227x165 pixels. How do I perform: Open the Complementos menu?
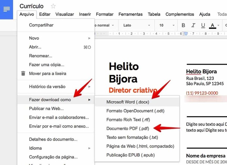(180, 14)
